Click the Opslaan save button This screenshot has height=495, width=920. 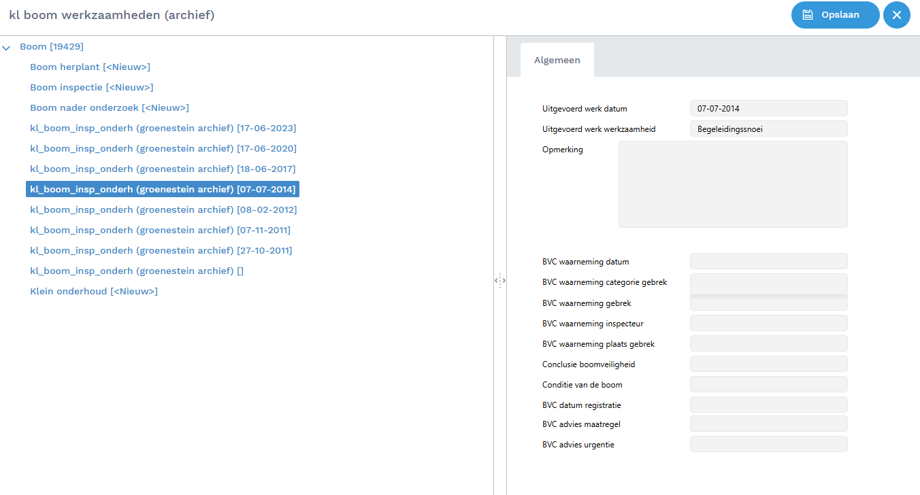835,15
